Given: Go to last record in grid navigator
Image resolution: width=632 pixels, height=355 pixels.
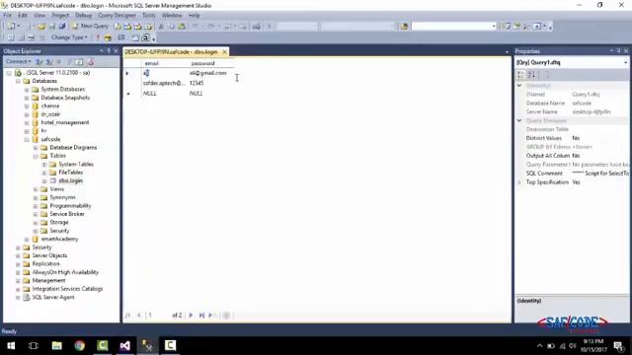Looking at the screenshot, I should pos(201,316).
